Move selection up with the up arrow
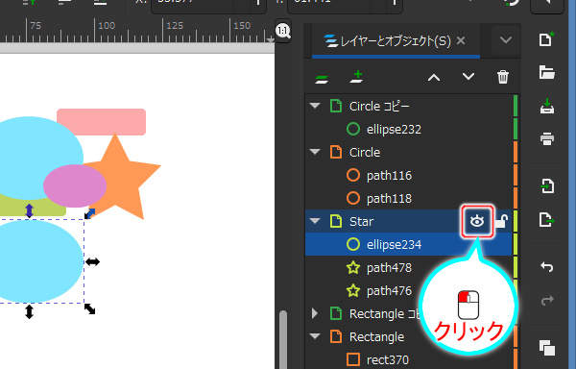 [x=434, y=78]
